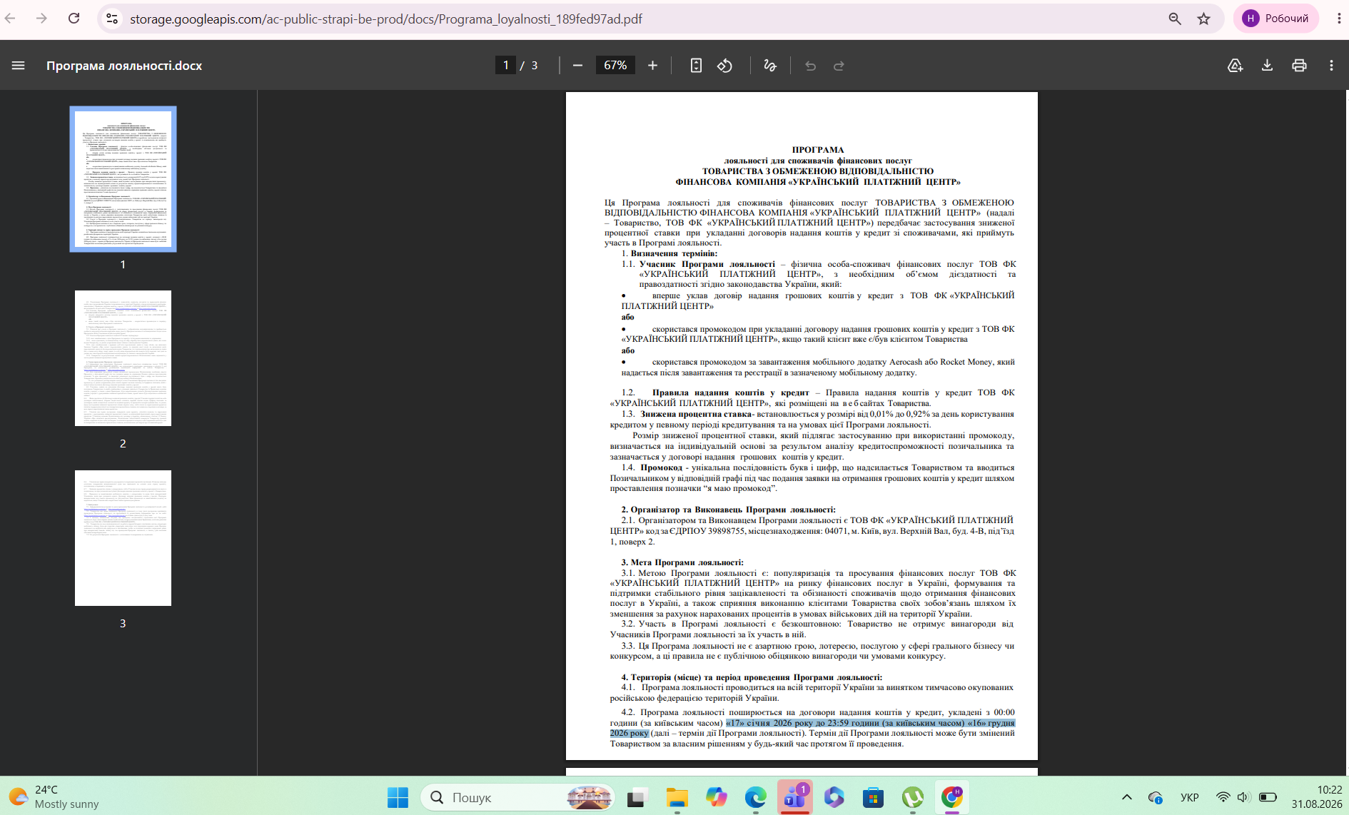Open the PDF viewer More actions menu
Screen dimensions: 1349x815
tap(1331, 66)
